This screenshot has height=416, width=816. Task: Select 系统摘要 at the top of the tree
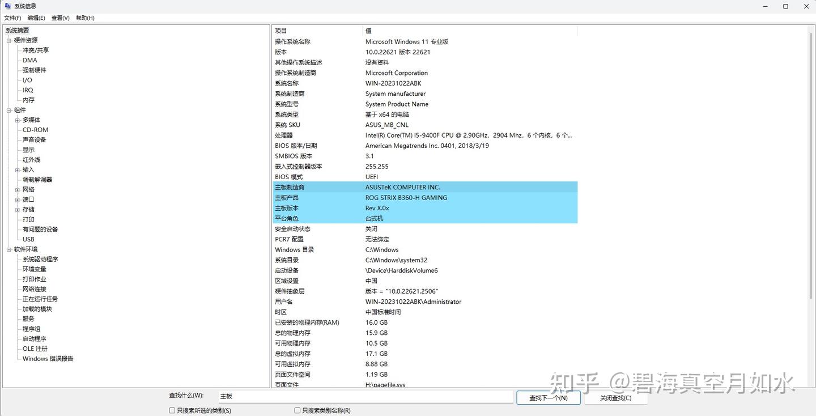tap(17, 29)
